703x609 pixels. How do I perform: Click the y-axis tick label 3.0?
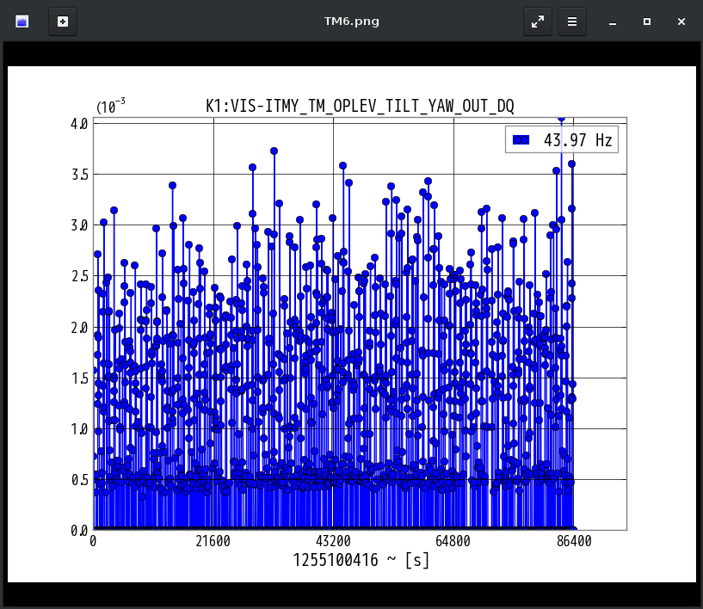point(79,225)
